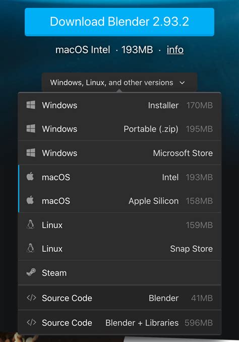Click code brackets icon in Blender + Libraries row

click(31, 322)
